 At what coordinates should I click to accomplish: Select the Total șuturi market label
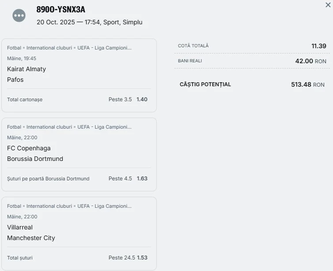coord(20,258)
